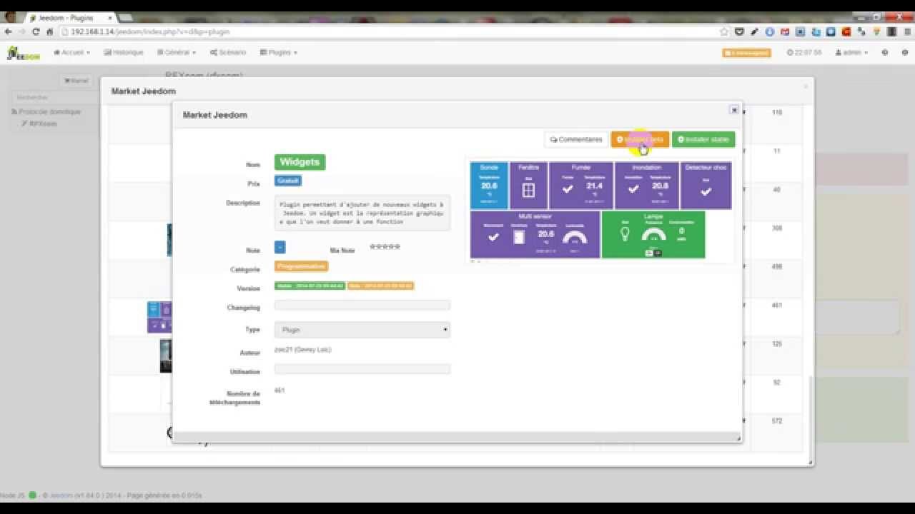Open the Pocket extension icon
915x514 pixels.
click(x=739, y=31)
